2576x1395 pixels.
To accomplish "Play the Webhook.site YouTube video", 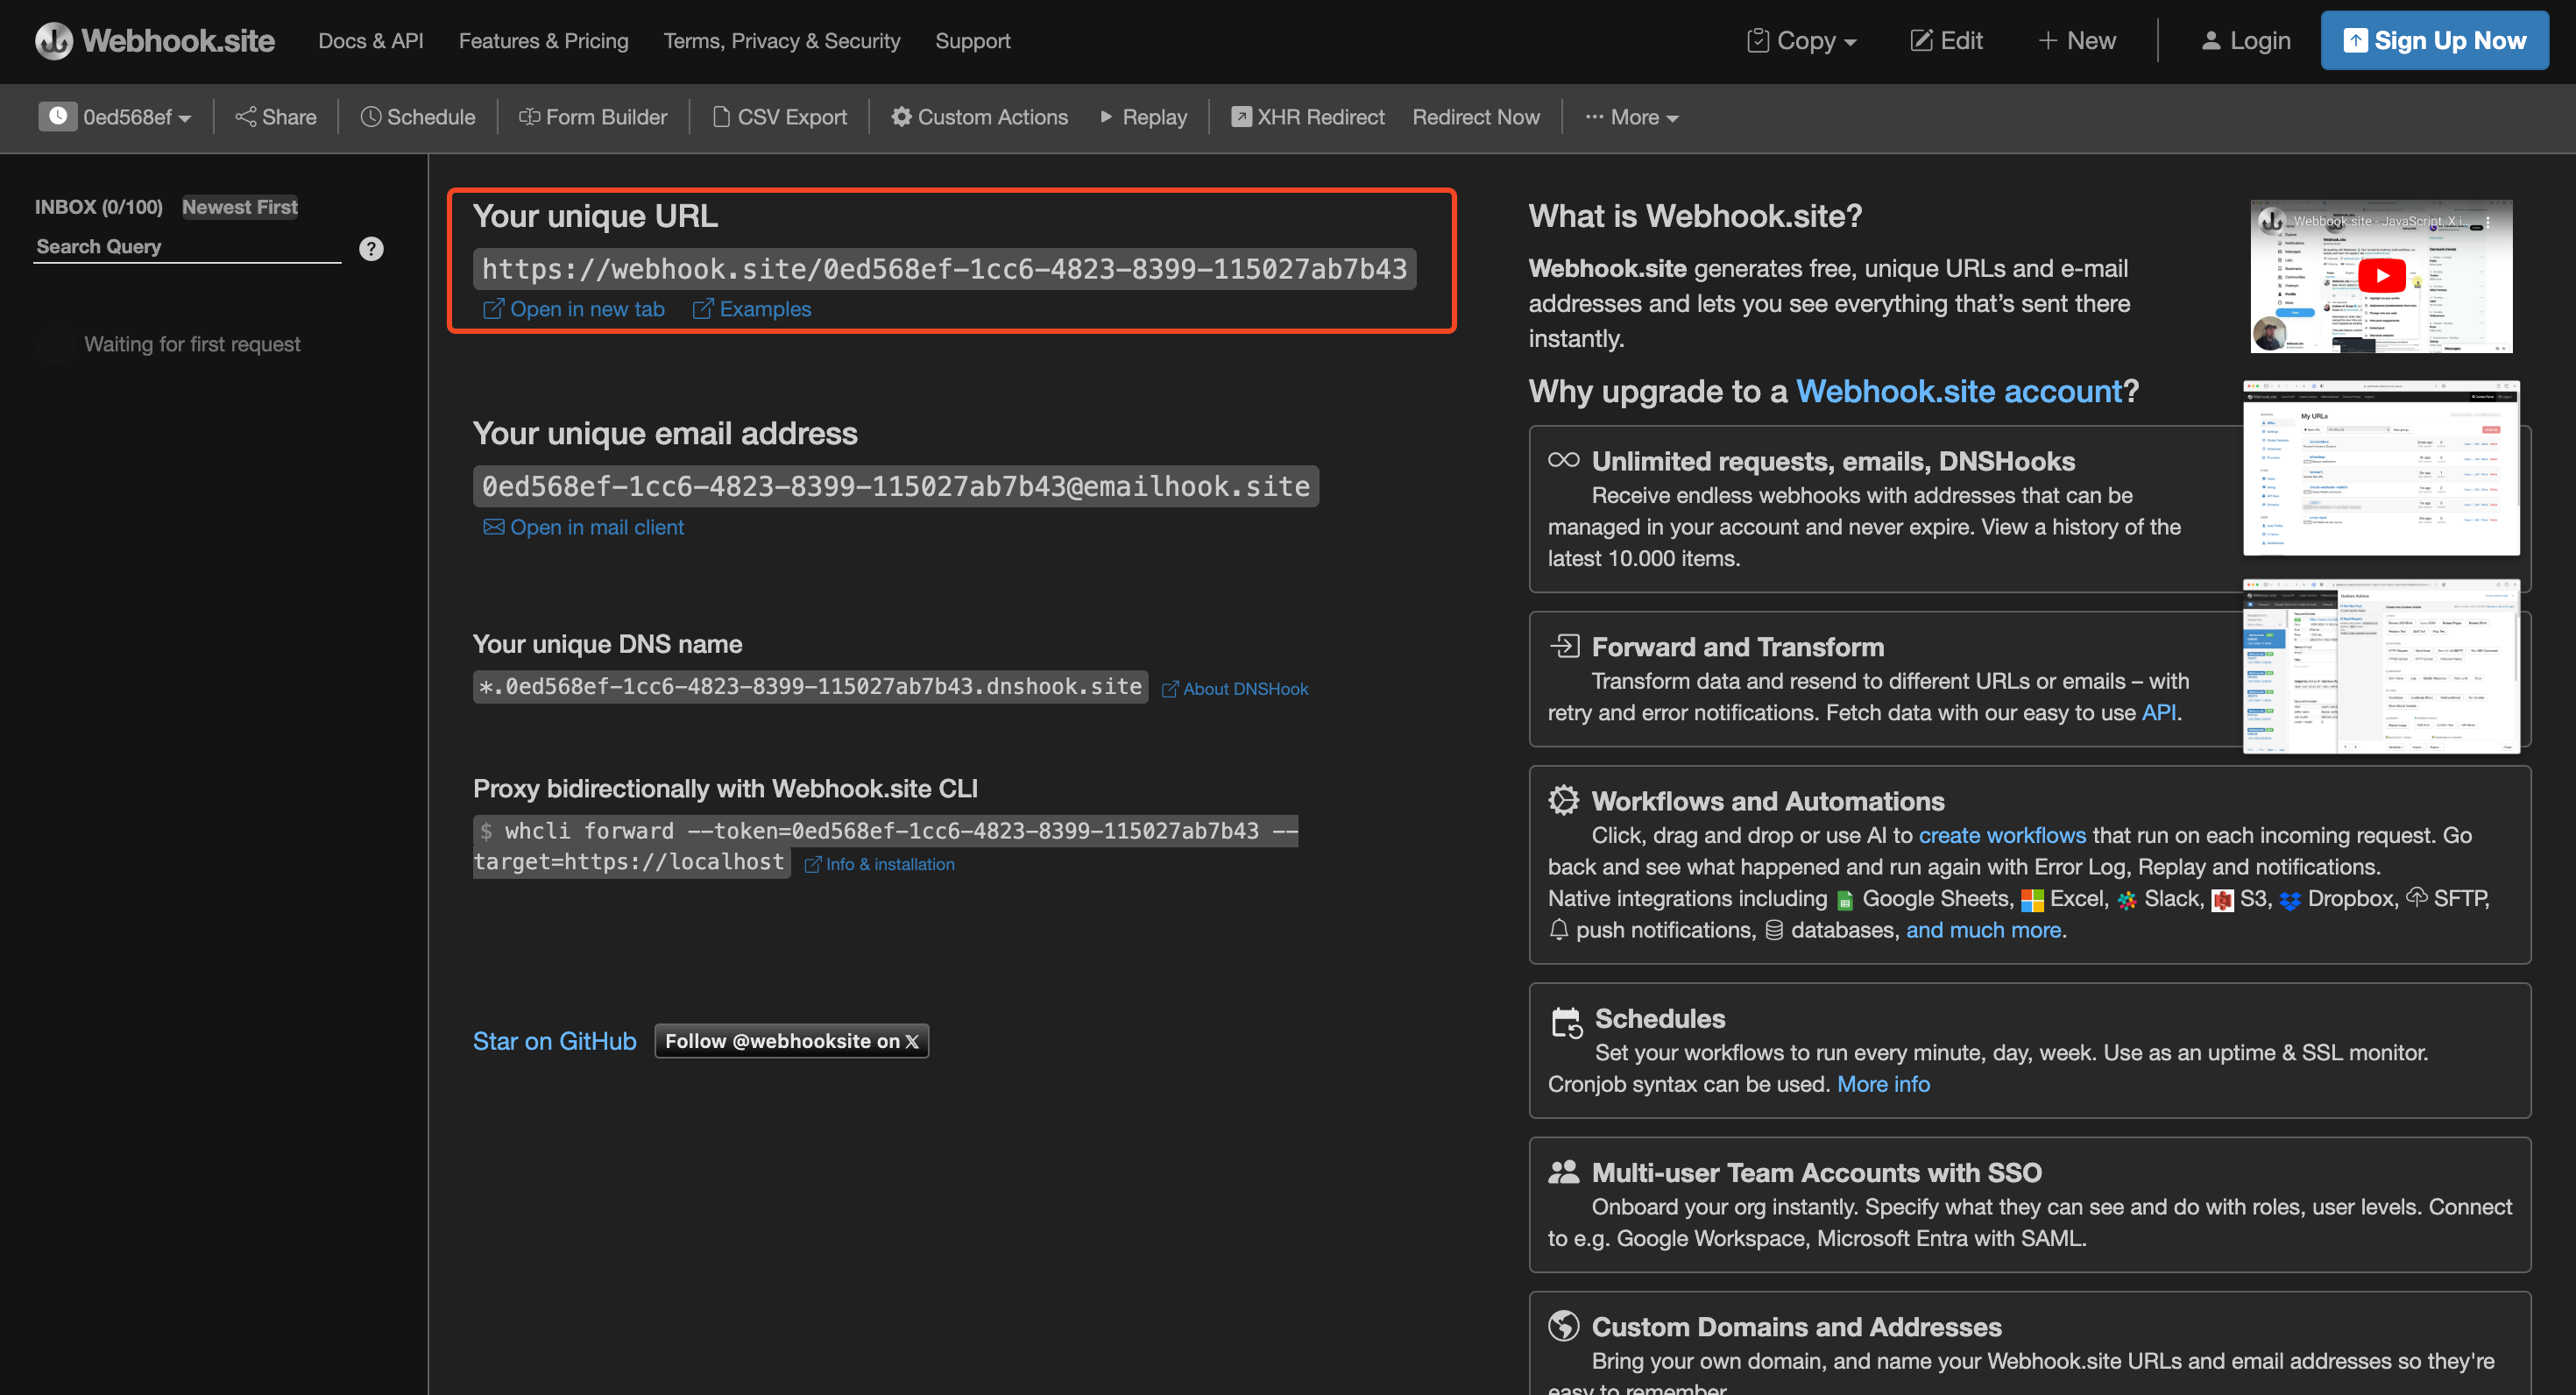I will click(x=2381, y=276).
